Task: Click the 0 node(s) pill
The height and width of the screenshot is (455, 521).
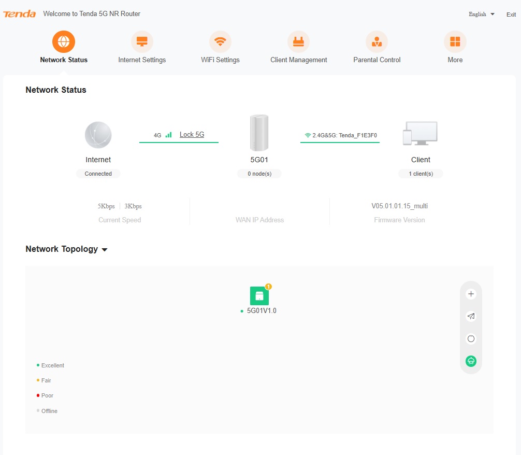Action: (x=259, y=174)
